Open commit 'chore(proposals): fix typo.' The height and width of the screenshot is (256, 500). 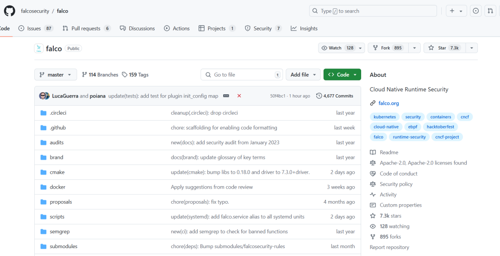[x=200, y=202]
